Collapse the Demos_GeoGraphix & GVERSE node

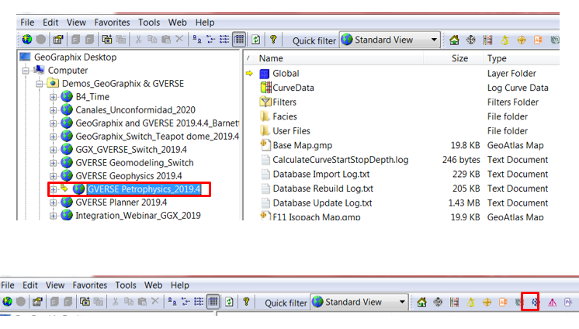tap(40, 84)
